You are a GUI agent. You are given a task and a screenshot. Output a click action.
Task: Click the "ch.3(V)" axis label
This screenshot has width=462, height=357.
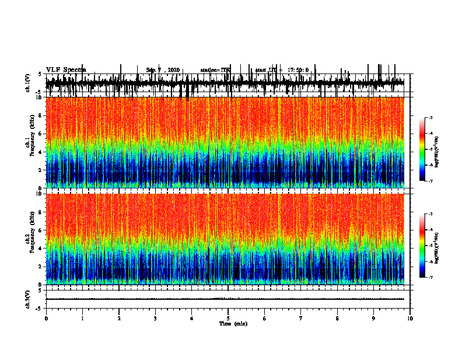[27, 299]
